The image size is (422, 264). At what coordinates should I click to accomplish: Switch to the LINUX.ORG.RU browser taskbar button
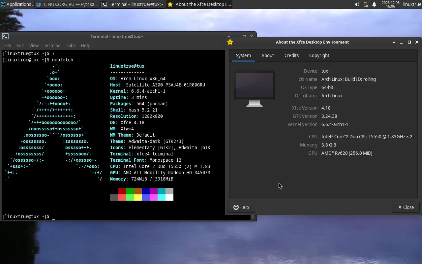(67, 4)
